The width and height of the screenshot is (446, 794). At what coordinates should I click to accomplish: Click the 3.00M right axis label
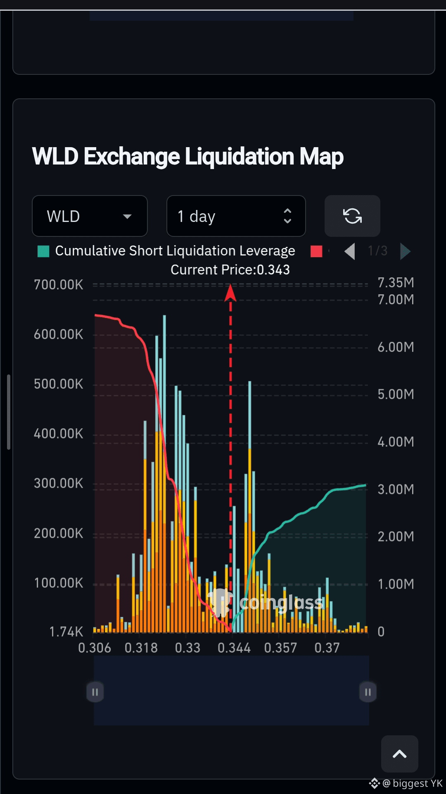[x=396, y=489]
